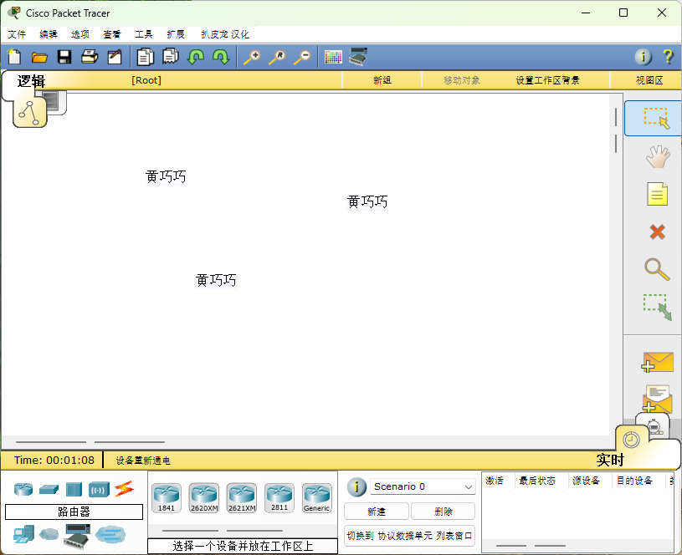Activate the Move Layout hand tool
This screenshot has height=555, width=682.
657,156
